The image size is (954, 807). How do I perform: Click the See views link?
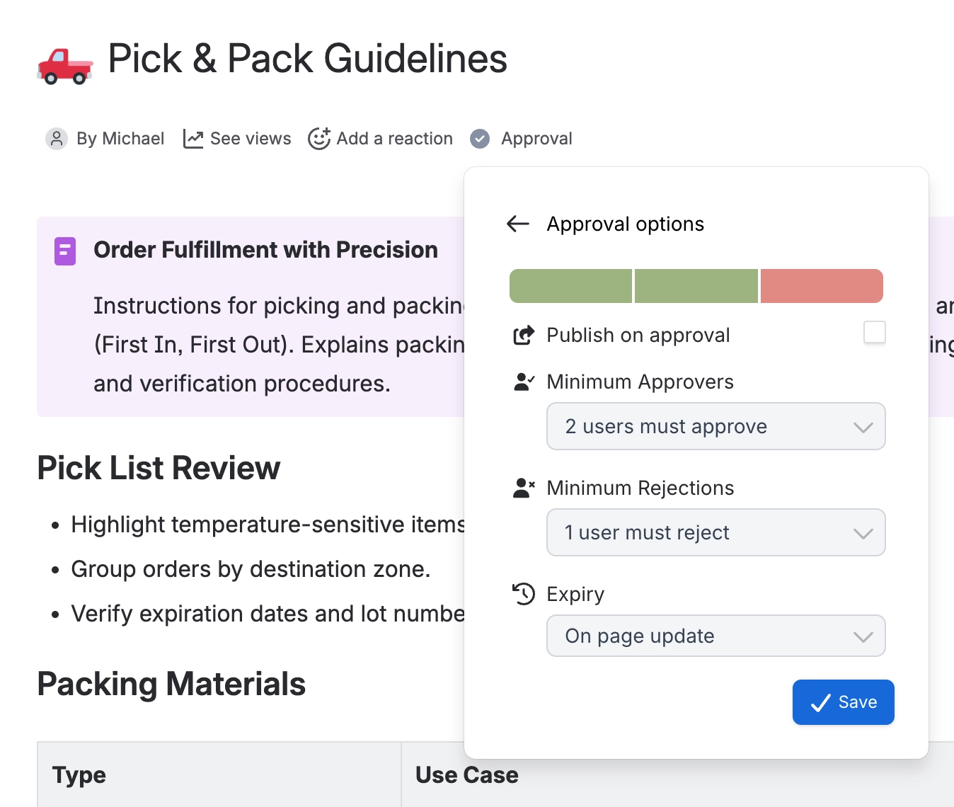[237, 139]
